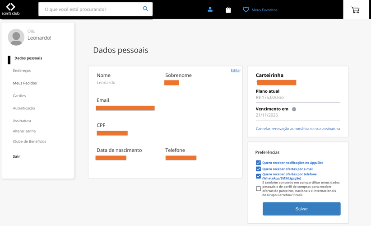Screen dimensions: 371x226
Task: Click the info icon beside Vencimento em
Action: pos(294,109)
